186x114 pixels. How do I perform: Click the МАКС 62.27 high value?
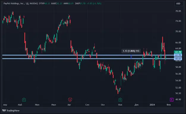56,4
